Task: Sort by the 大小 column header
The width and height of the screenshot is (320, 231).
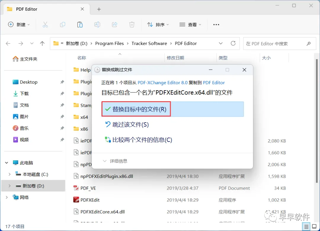Action: [266, 58]
